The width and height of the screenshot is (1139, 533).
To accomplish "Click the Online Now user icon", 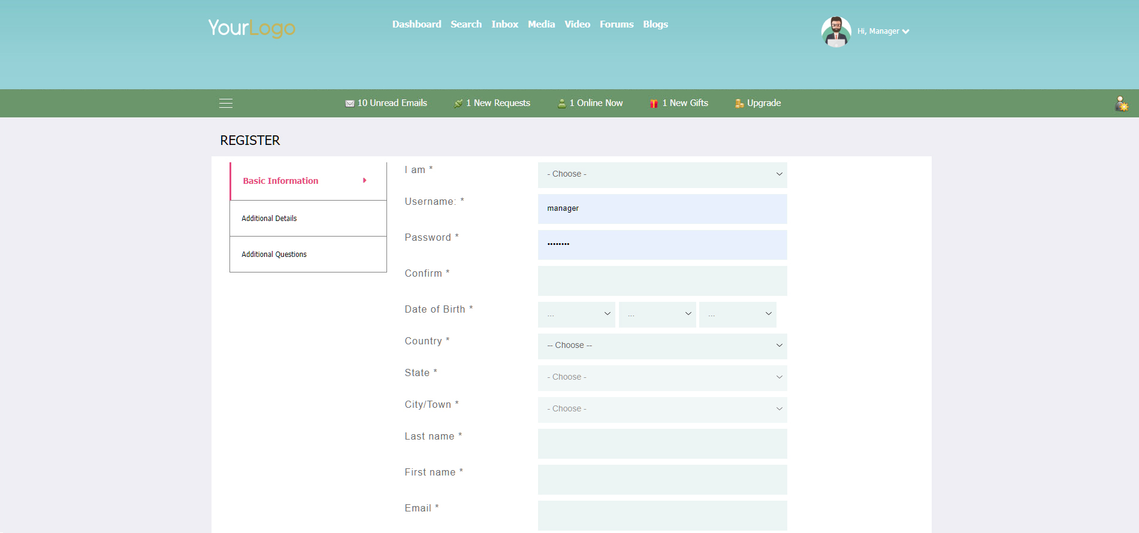I will coord(562,104).
